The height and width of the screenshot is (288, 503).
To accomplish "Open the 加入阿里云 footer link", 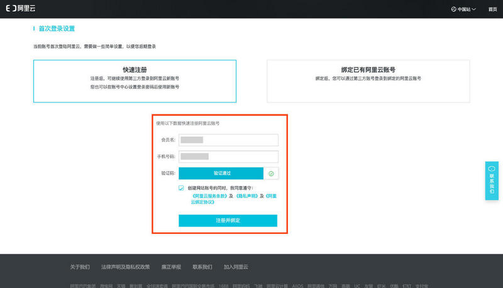I will coord(236,267).
